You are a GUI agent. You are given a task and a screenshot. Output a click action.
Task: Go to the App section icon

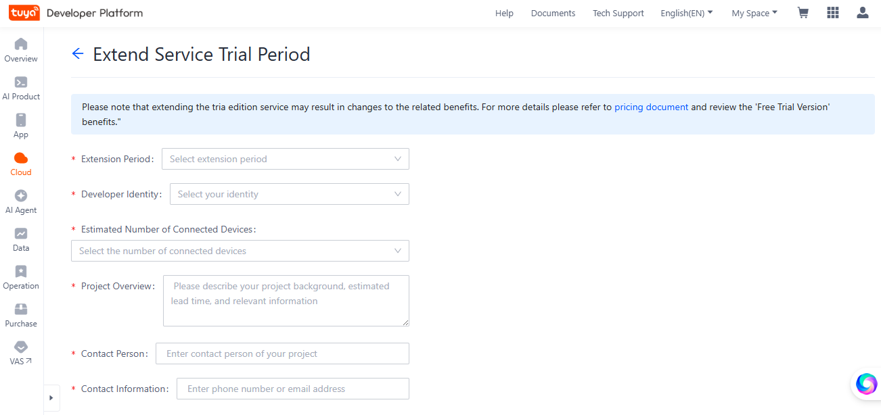coord(21,120)
